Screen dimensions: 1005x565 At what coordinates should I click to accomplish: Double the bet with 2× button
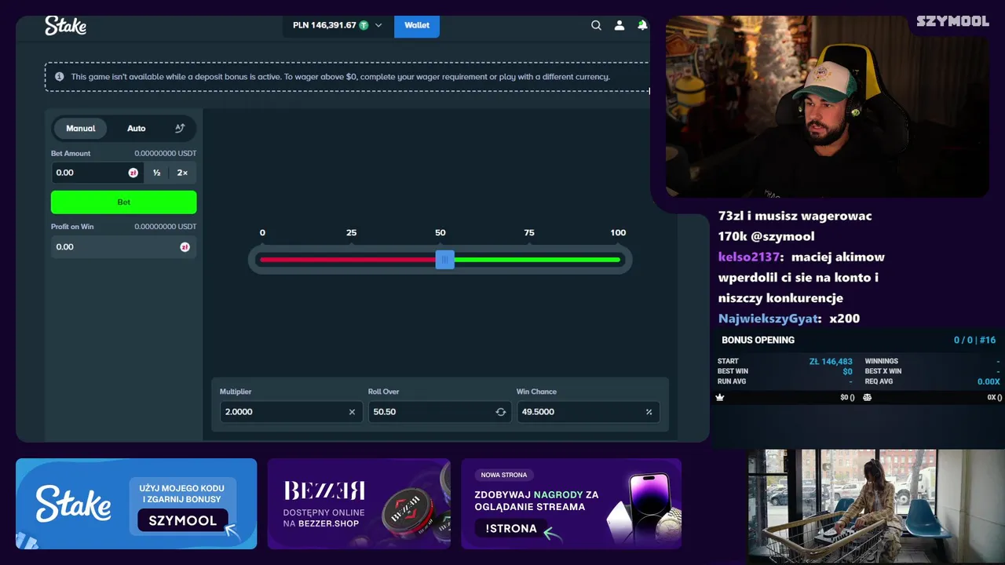click(x=182, y=173)
